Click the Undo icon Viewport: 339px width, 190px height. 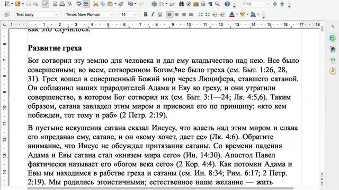tap(130, 4)
